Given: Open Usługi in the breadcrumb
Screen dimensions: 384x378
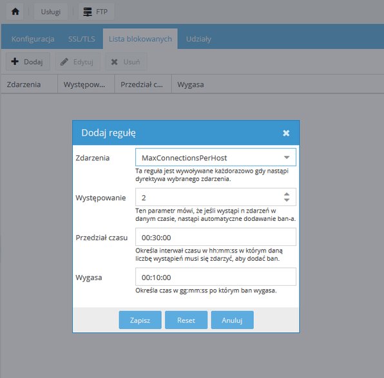Looking at the screenshot, I should [x=51, y=12].
